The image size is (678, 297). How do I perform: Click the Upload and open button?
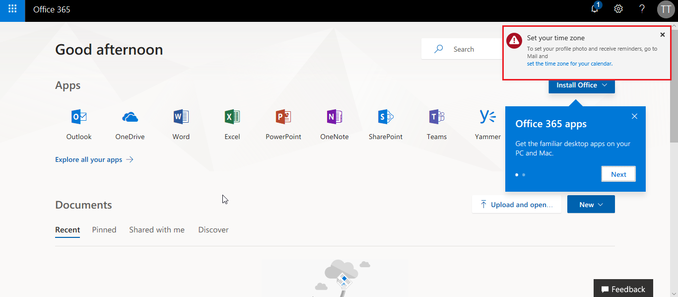point(517,205)
